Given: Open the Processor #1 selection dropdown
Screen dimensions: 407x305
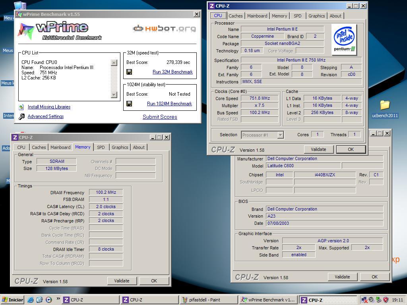Looking at the screenshot, I should [280, 135].
